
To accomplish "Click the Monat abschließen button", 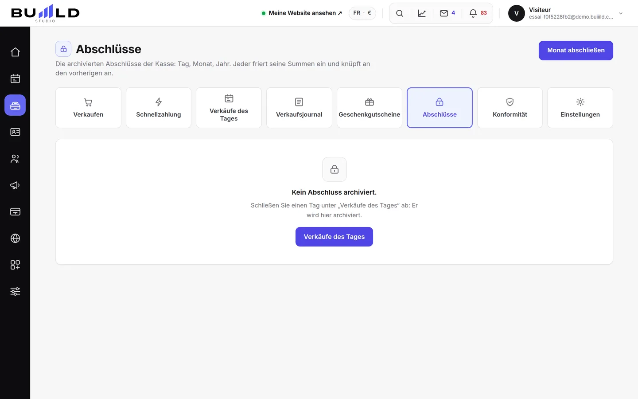I will pyautogui.click(x=576, y=51).
